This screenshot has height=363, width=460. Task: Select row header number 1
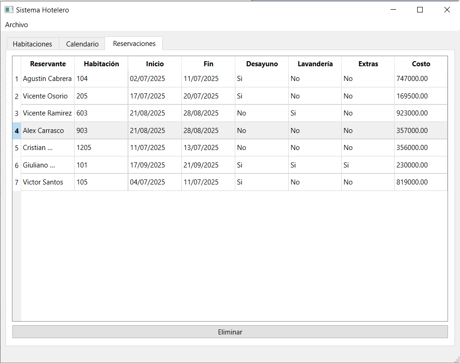[x=17, y=79]
